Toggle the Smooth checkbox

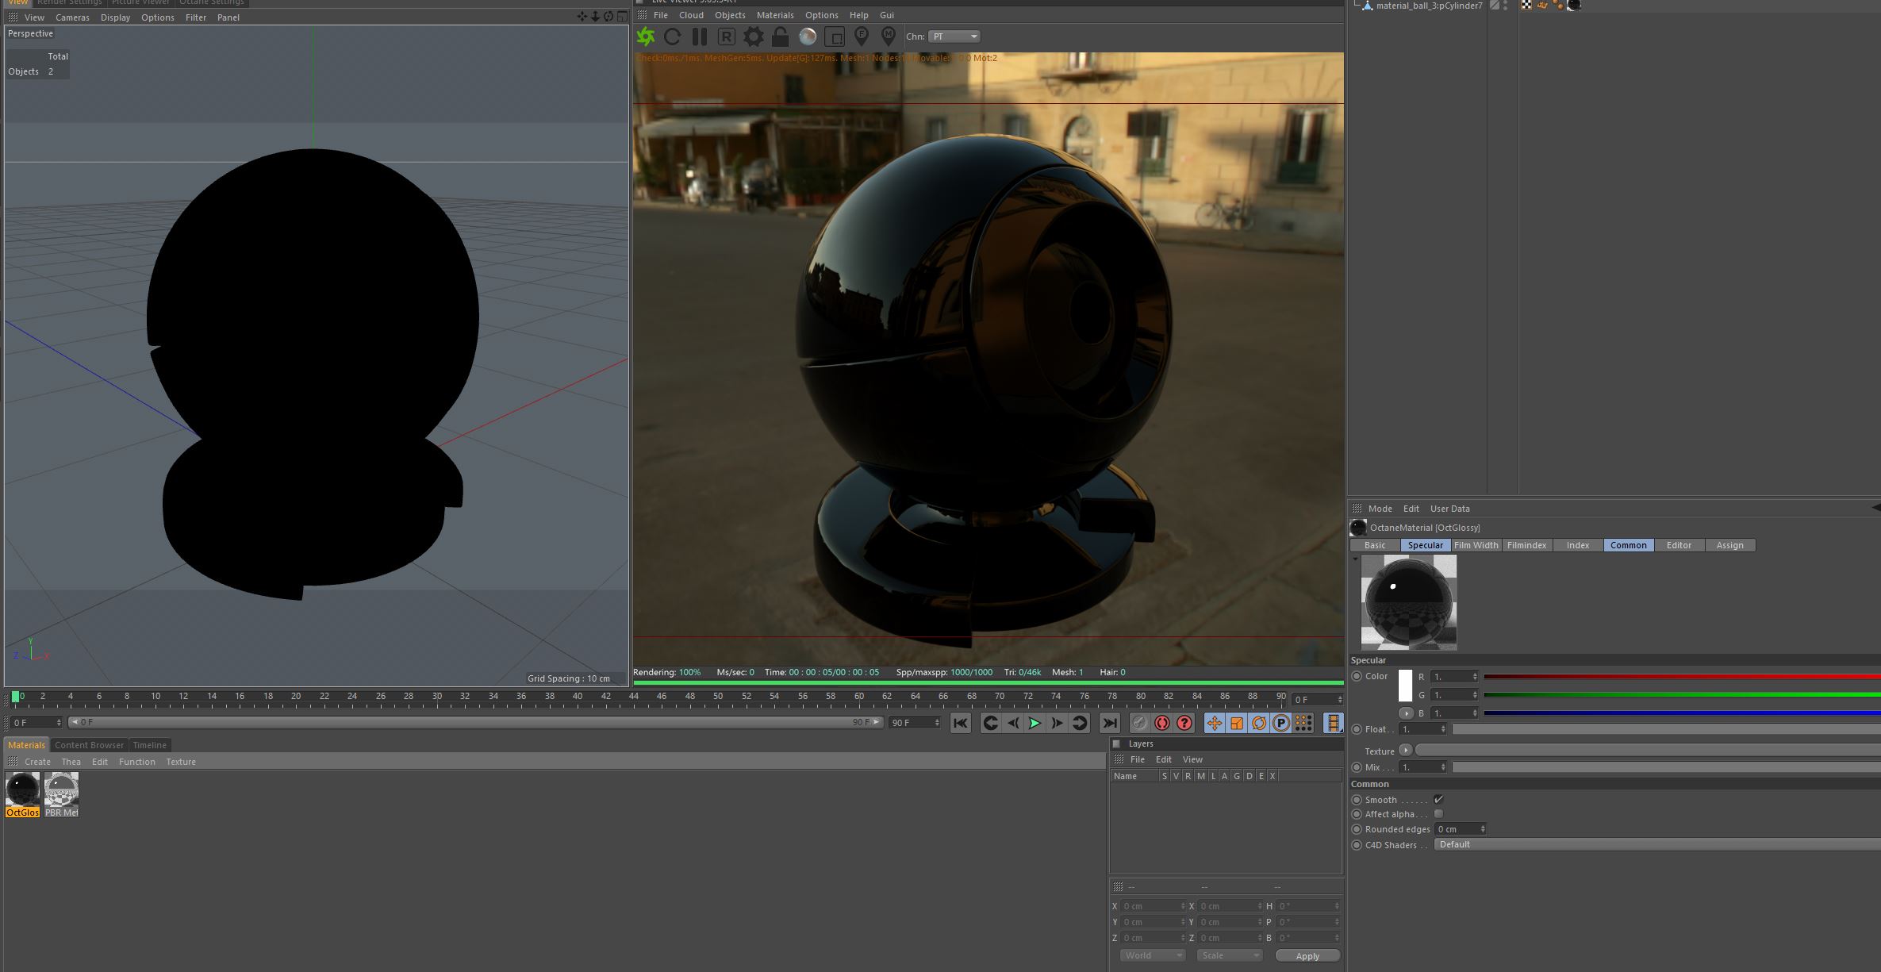click(x=1438, y=800)
